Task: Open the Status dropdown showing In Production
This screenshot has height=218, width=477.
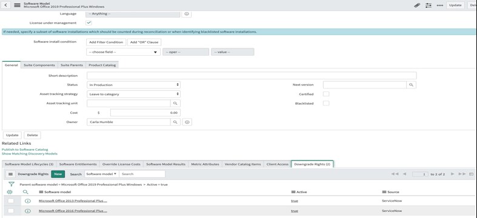Action: 133,85
